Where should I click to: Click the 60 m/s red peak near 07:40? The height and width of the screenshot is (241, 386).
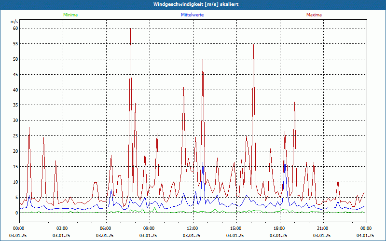point(130,29)
